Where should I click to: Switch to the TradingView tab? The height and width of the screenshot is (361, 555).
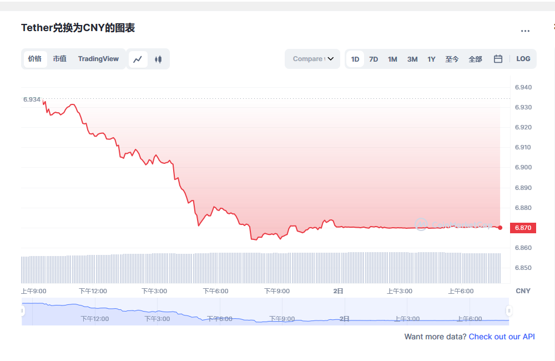click(98, 58)
